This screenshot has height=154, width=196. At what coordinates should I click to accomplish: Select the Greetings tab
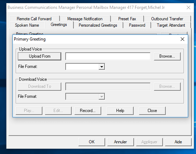(59, 25)
